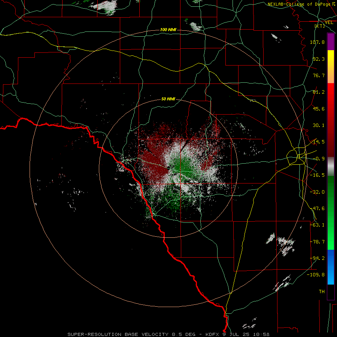Click the blue segment of the velocity color bar

coord(331,267)
